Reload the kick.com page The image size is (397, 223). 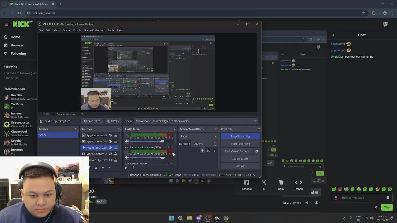tap(19, 13)
